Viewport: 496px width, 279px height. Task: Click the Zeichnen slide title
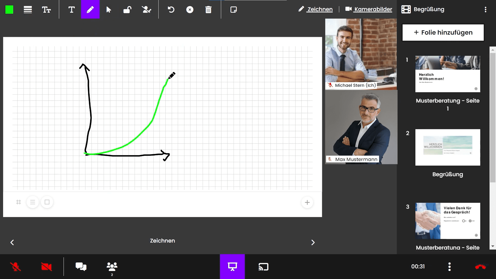(x=162, y=241)
